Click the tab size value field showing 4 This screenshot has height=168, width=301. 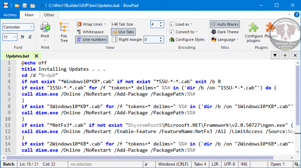click(x=155, y=24)
